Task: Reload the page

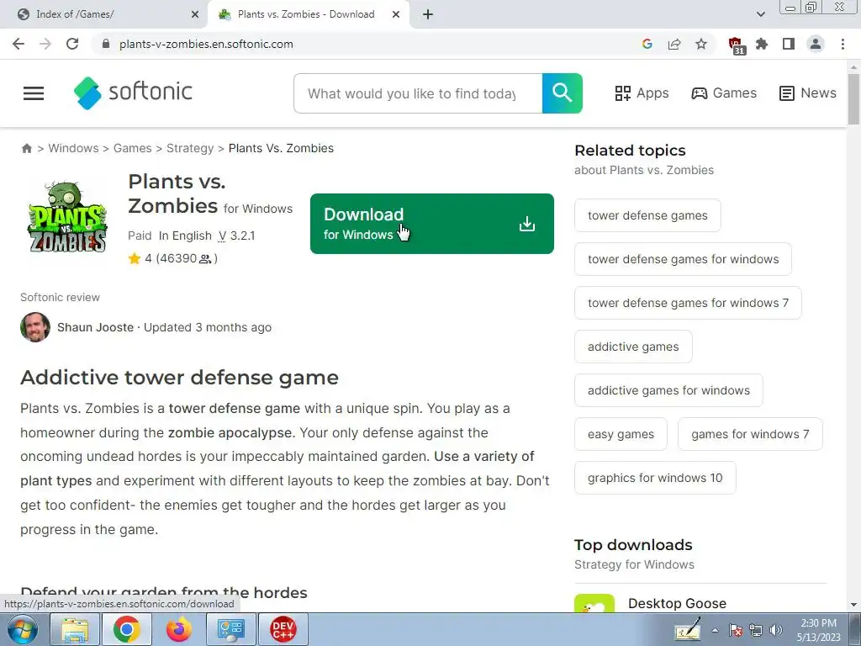Action: (x=72, y=44)
